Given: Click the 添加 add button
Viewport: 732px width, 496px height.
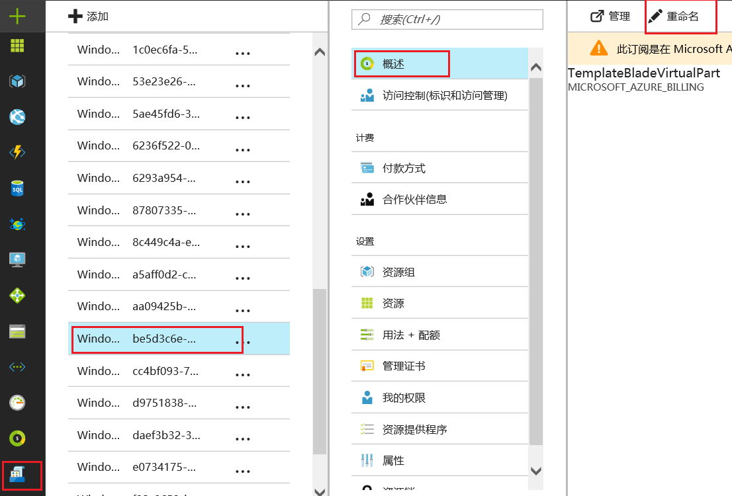Looking at the screenshot, I should coord(89,17).
